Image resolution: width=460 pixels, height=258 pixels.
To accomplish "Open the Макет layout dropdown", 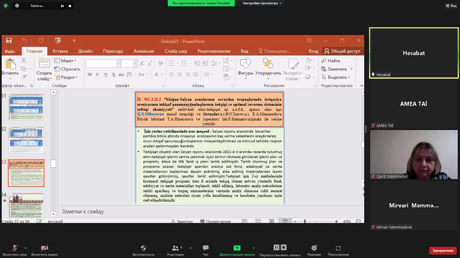I will click(66, 61).
